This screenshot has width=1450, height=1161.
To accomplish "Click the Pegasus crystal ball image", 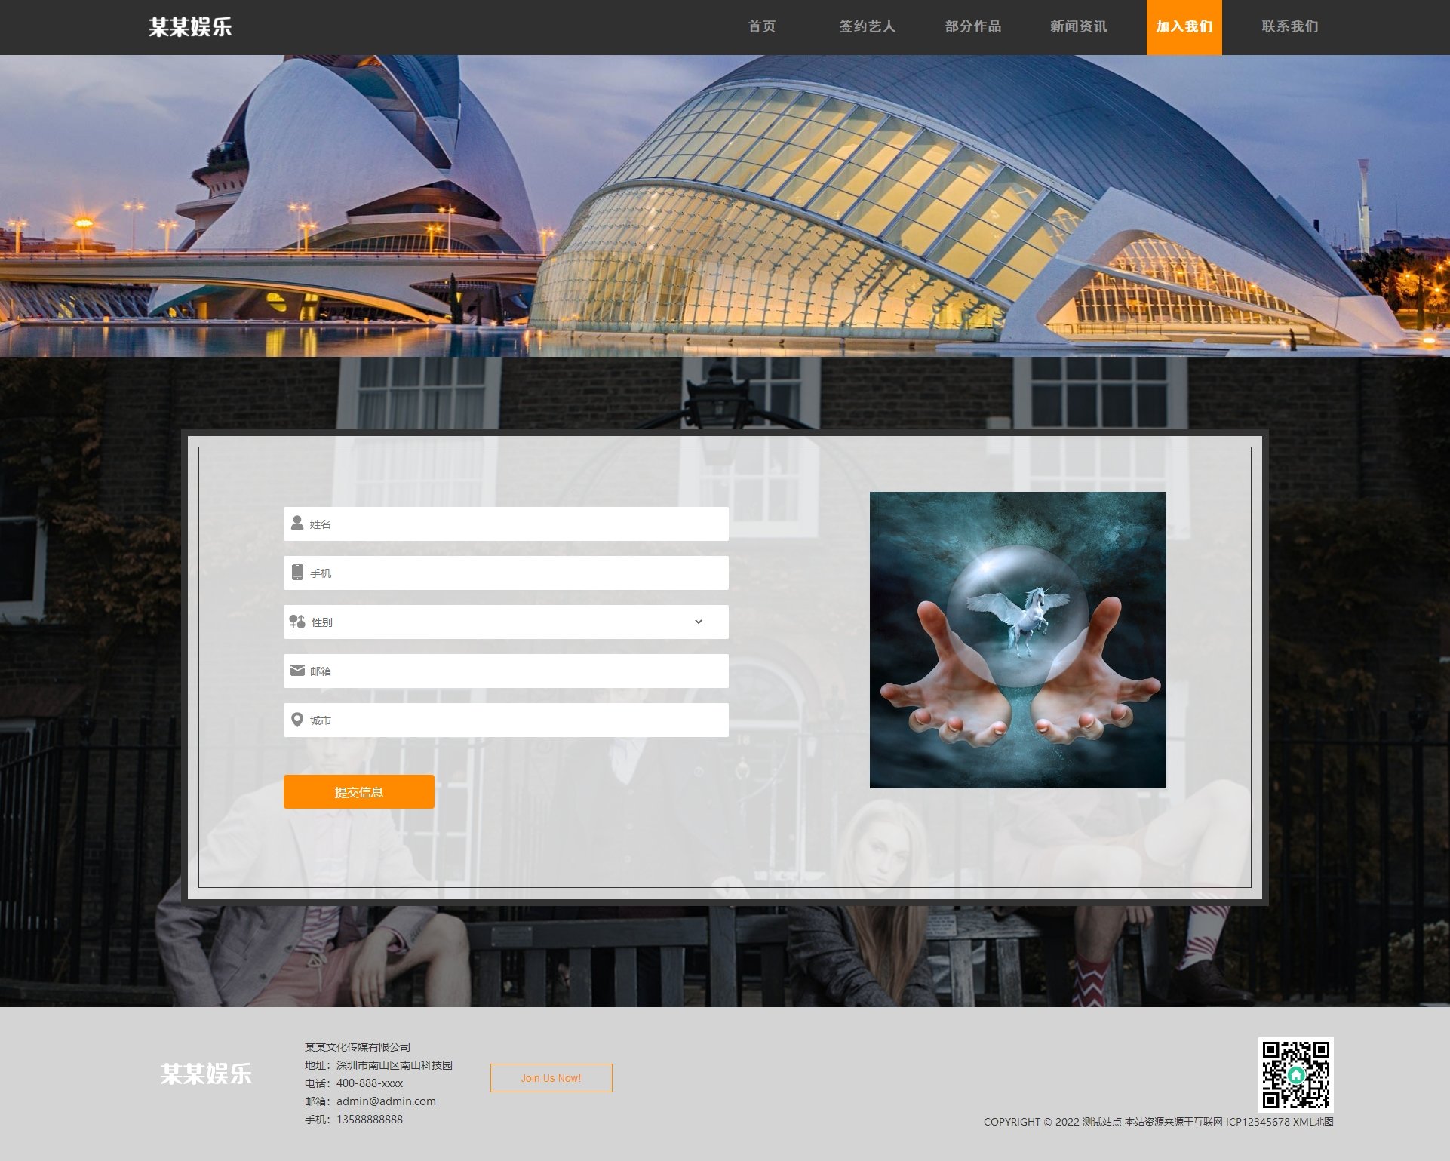I will 1018,640.
